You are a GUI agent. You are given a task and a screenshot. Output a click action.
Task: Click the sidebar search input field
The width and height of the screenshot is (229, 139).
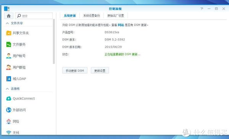pyautogui.click(x=34, y=16)
